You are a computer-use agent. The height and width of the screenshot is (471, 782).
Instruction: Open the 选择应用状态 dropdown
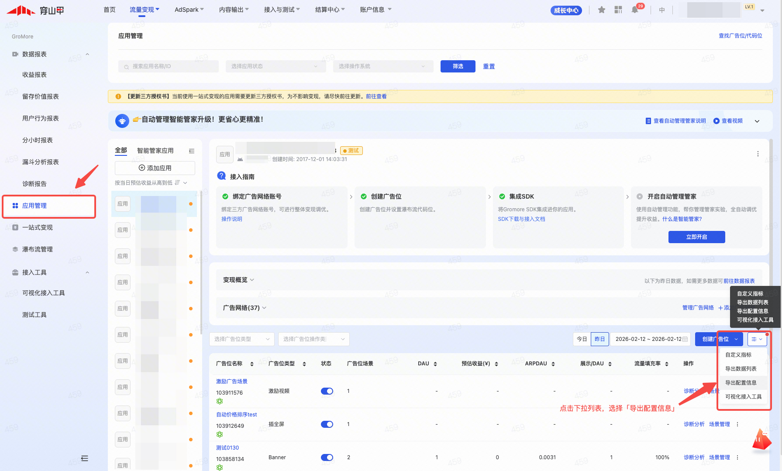(275, 66)
